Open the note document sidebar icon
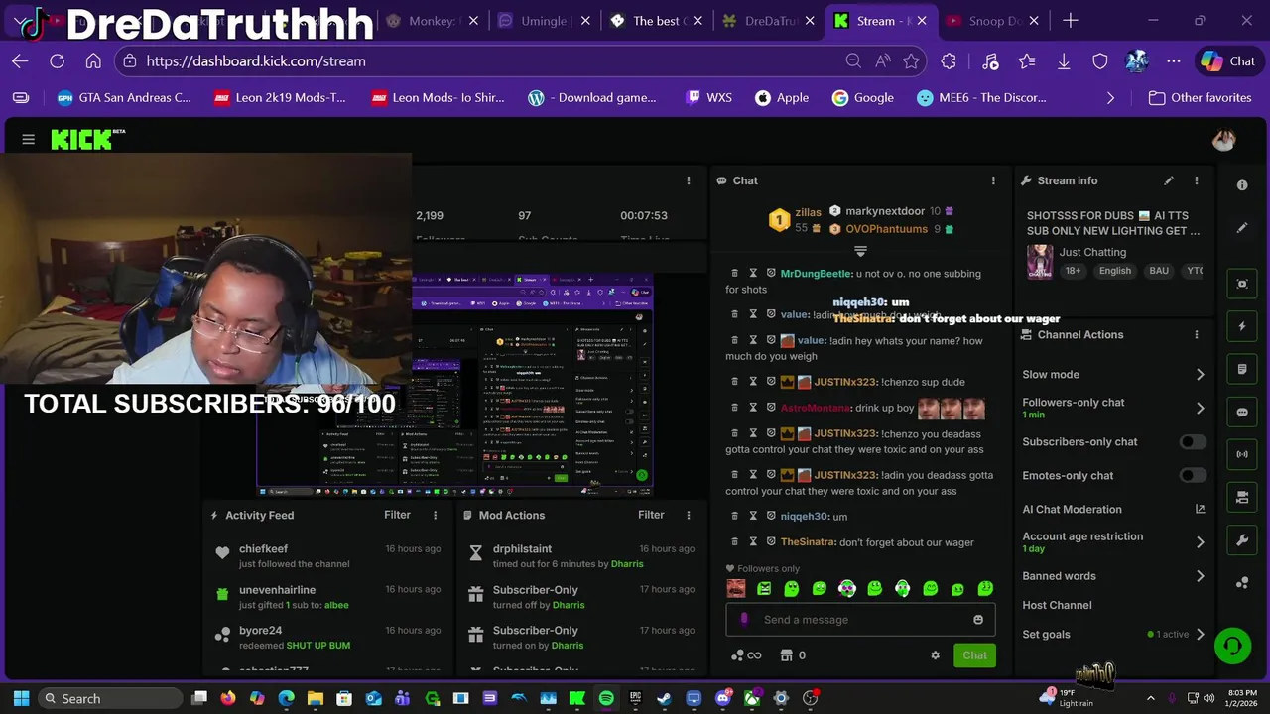The width and height of the screenshot is (1270, 714). (1242, 369)
